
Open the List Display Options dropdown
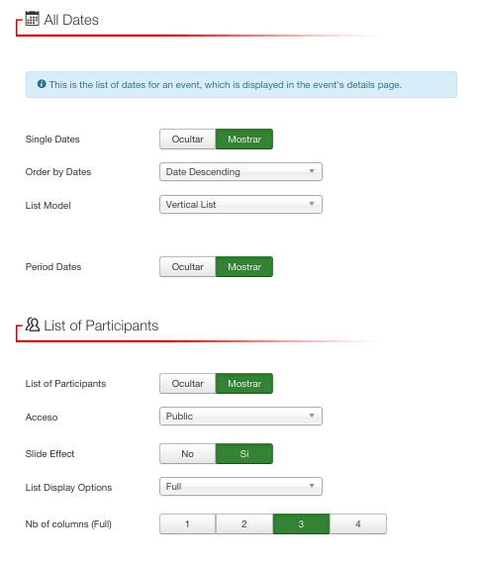(240, 487)
